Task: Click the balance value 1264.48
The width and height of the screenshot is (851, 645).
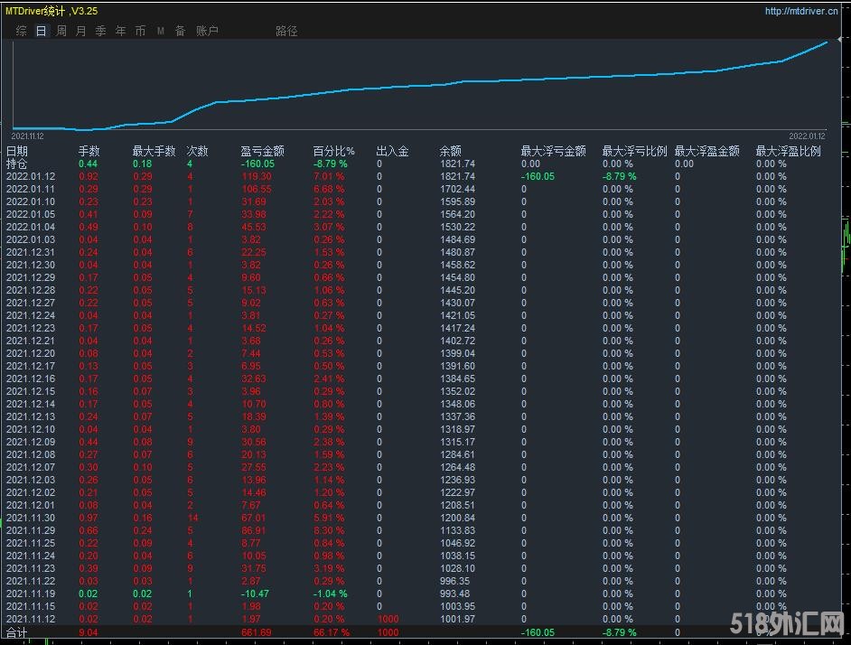Action: (457, 467)
